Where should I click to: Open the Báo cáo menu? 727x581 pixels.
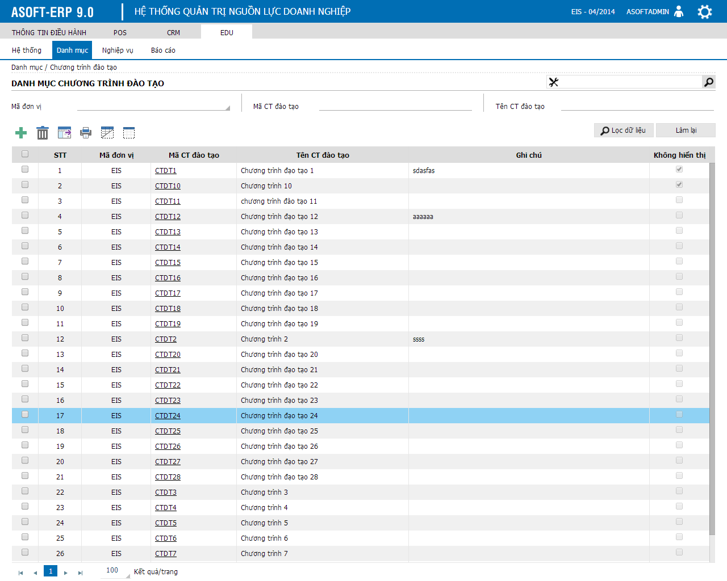point(163,50)
